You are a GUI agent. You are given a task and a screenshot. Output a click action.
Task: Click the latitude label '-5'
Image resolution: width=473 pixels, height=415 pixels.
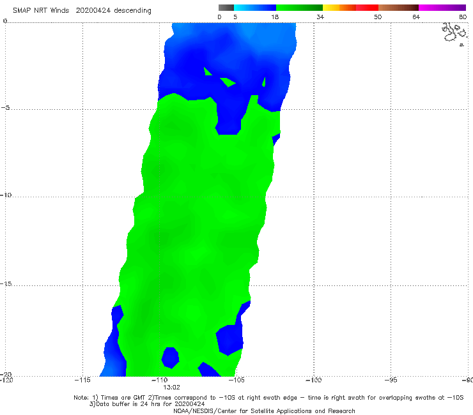5,108
